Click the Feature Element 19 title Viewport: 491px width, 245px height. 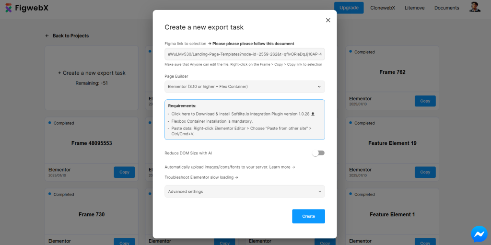(392, 143)
